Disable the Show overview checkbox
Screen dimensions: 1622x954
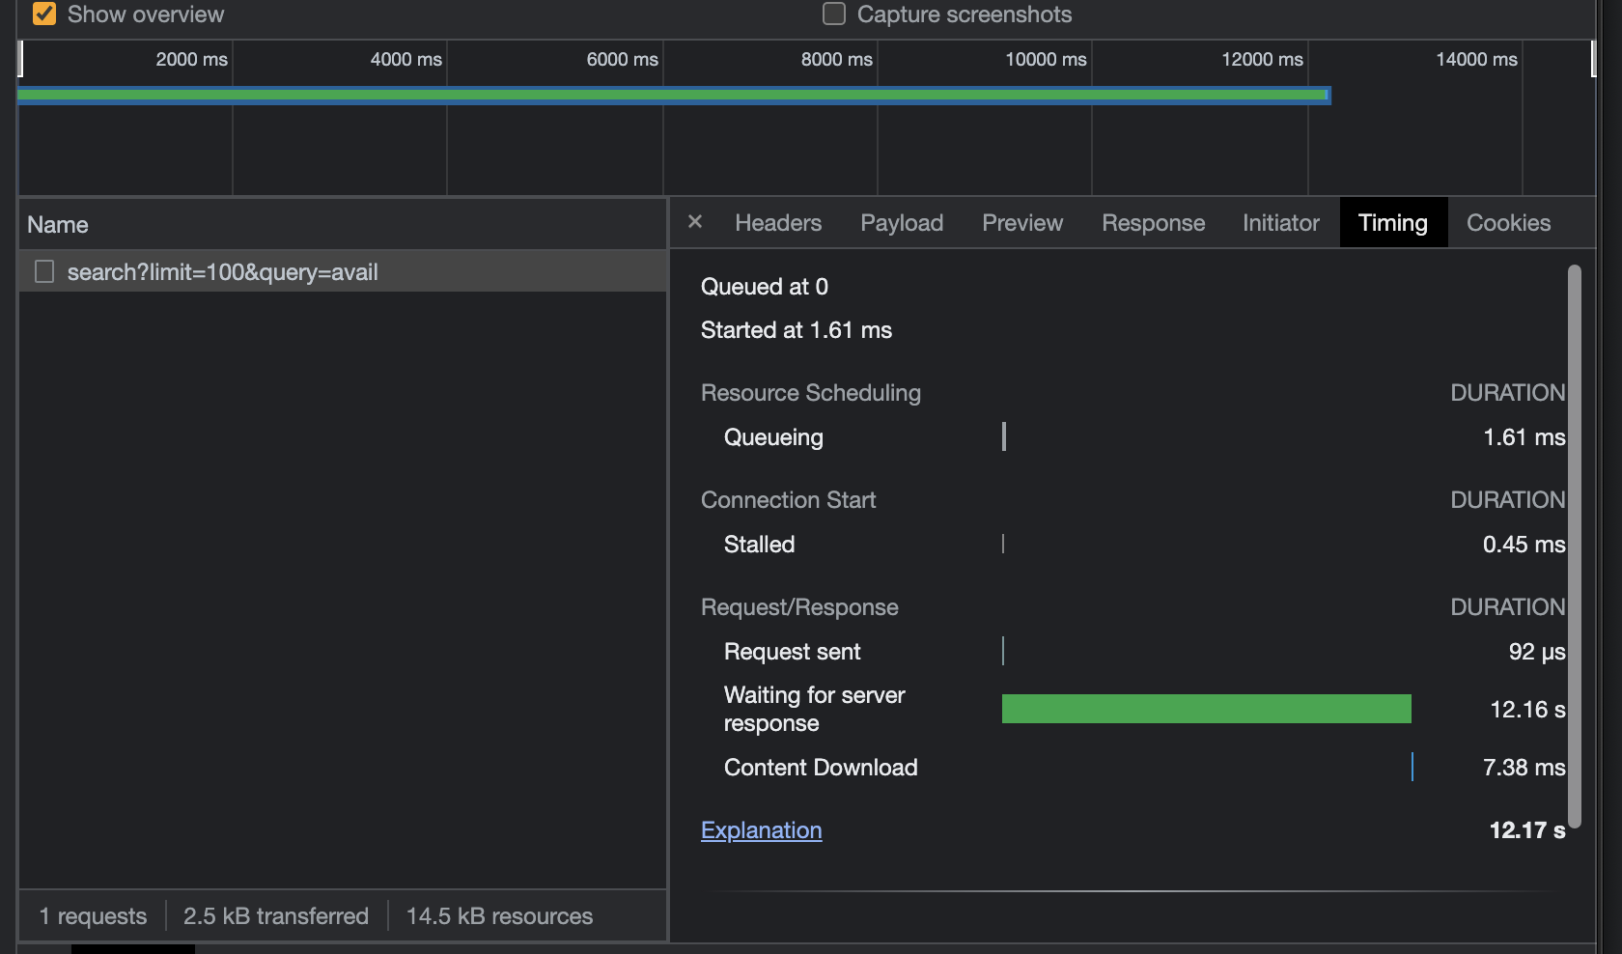pyautogui.click(x=43, y=14)
